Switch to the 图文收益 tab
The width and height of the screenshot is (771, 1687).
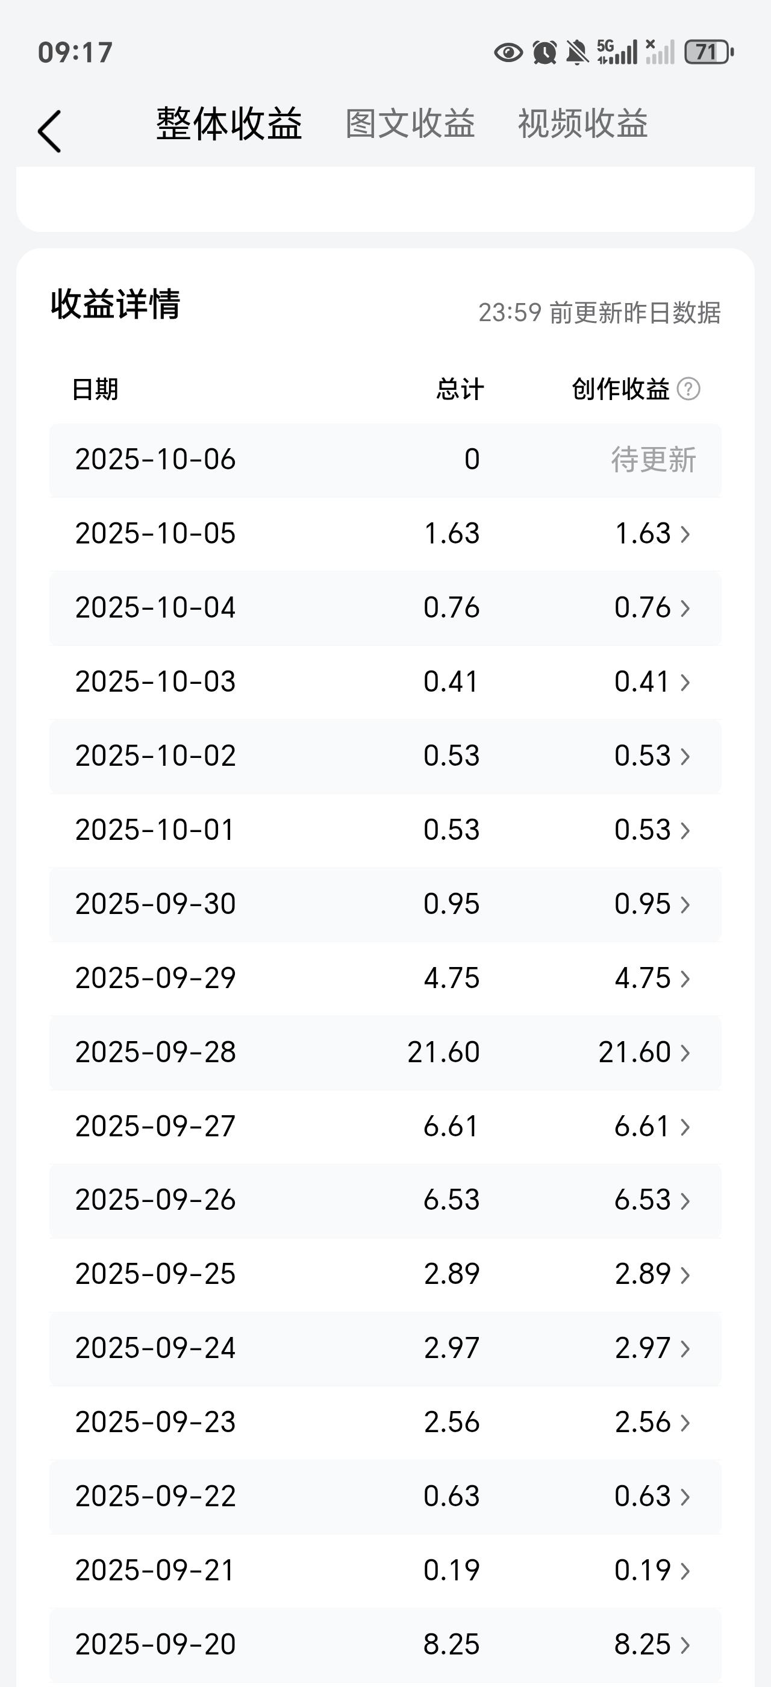coord(410,124)
